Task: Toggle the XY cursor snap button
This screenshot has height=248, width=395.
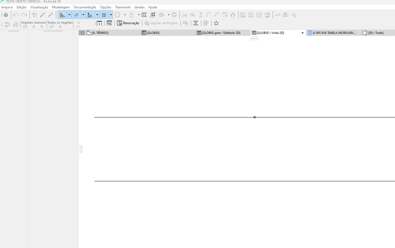Action: coord(90,15)
